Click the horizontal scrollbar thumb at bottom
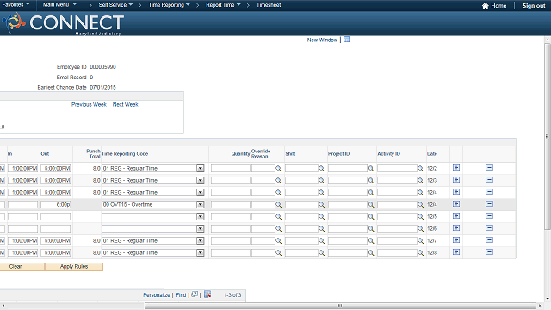This screenshot has width=551, height=310. [x=340, y=306]
